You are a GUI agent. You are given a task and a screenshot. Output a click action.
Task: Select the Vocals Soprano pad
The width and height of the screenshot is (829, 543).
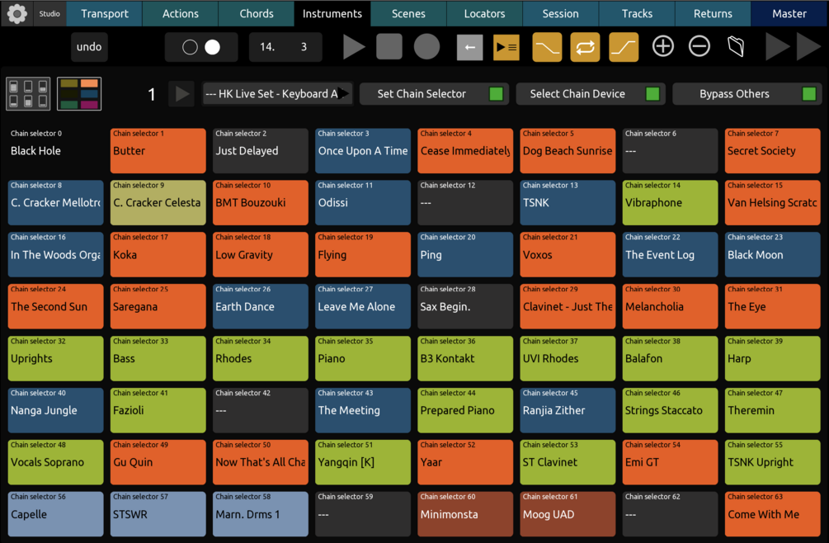(55, 461)
